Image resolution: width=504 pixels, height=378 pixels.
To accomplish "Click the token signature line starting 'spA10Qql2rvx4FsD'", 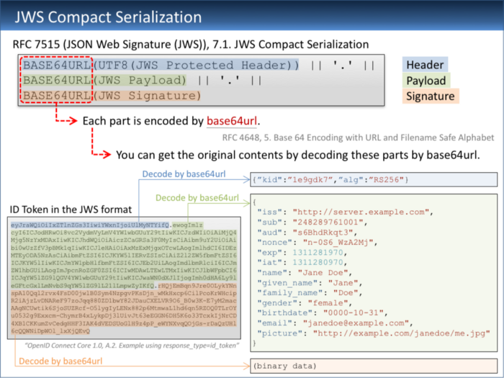I will coord(124,293).
